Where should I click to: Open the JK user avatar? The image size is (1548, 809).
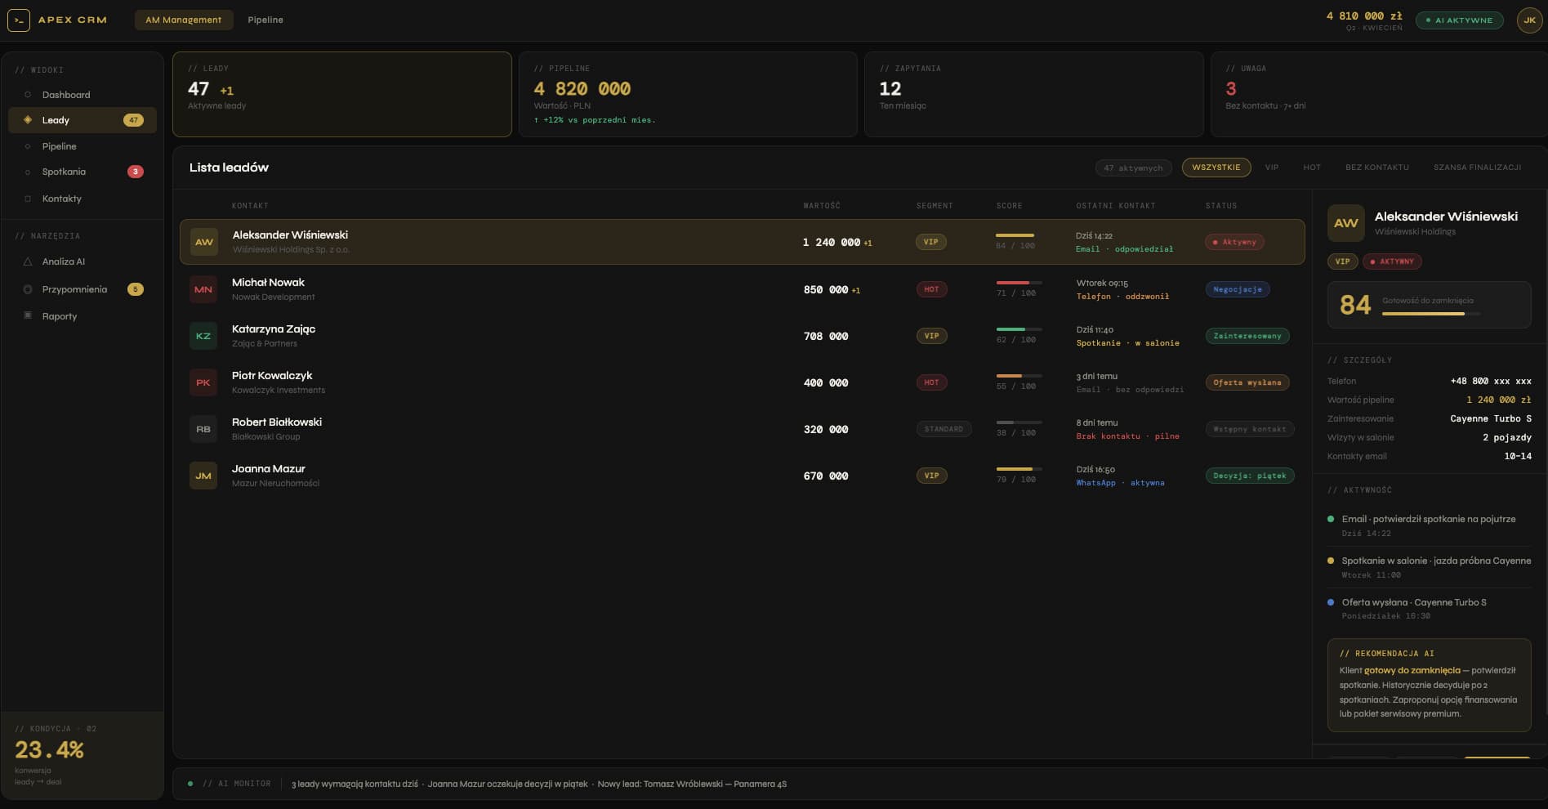click(x=1529, y=20)
